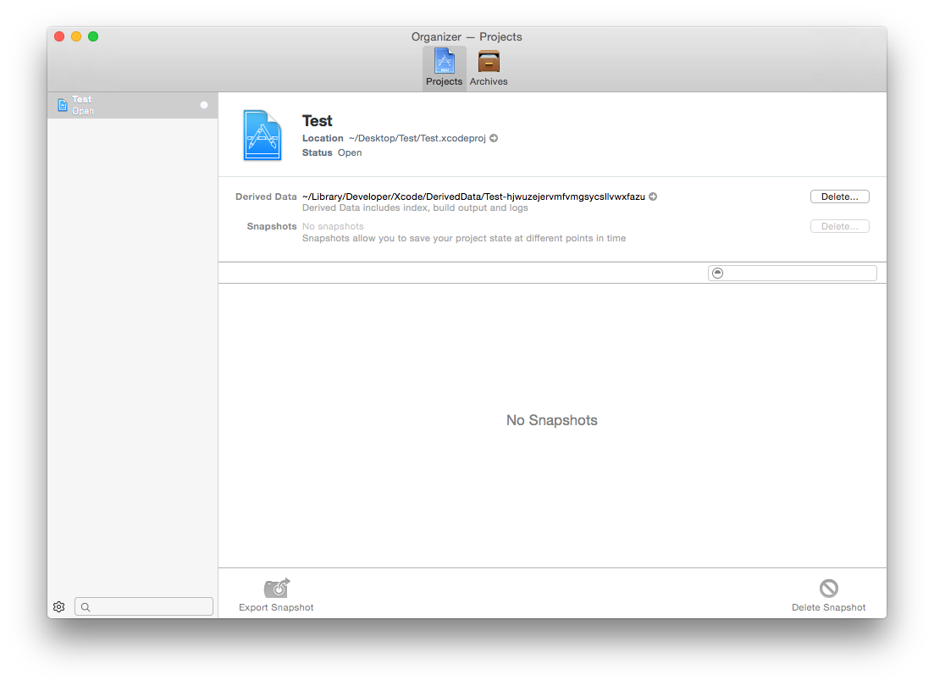
Task: Click the filter icon in snapshot search
Action: [718, 273]
